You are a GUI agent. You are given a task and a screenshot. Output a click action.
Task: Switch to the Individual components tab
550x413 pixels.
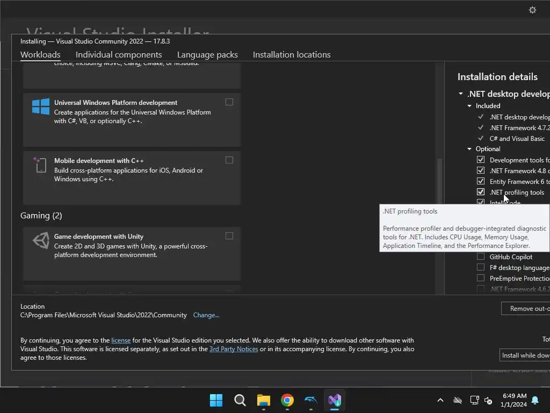[x=119, y=55]
